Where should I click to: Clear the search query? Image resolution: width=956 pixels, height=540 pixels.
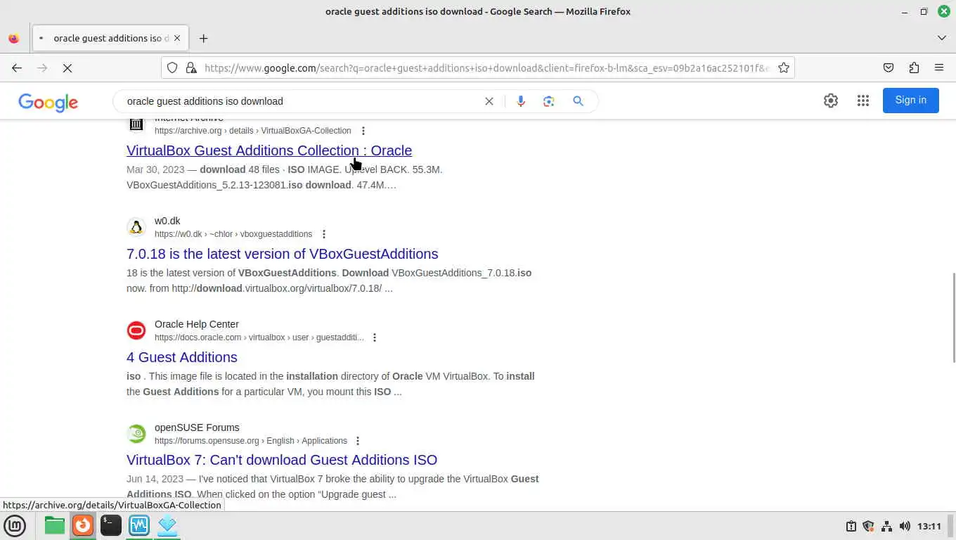[489, 101]
